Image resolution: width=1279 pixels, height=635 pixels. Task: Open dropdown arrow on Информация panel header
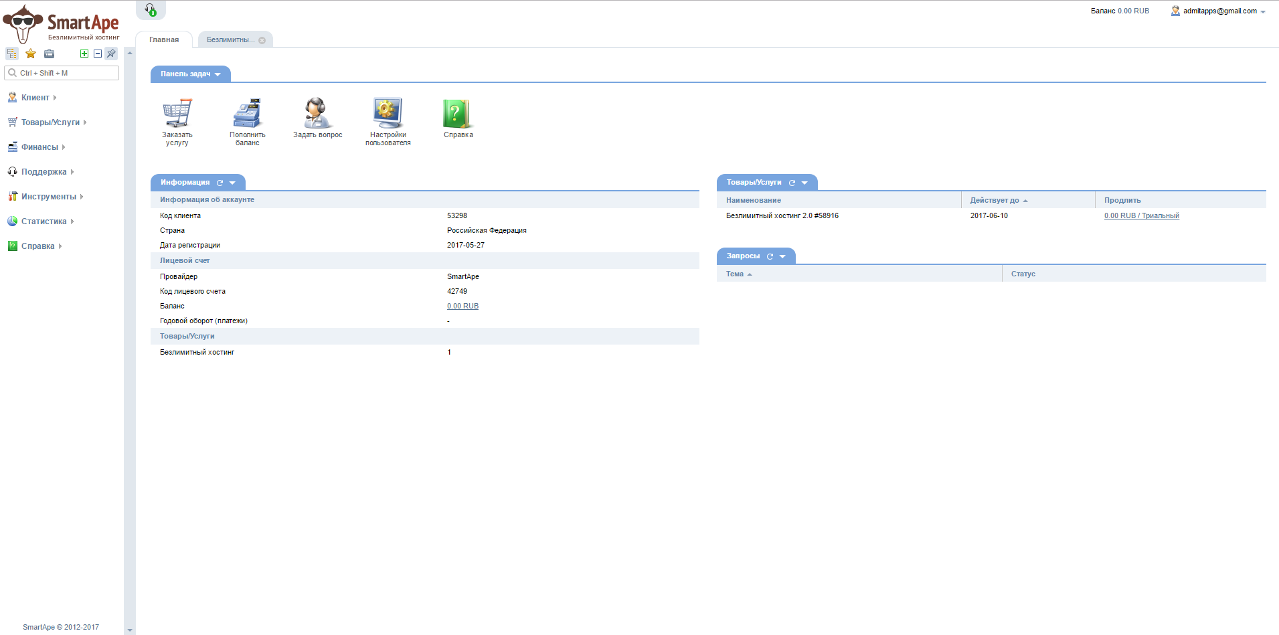pos(233,183)
